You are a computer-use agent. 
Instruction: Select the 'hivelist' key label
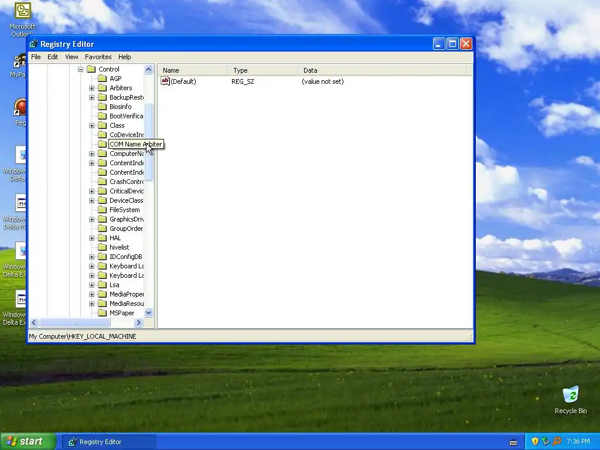pyautogui.click(x=120, y=247)
